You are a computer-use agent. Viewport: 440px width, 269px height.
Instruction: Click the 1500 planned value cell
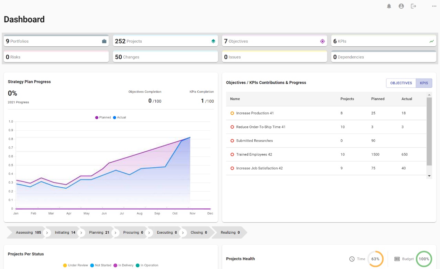click(375, 154)
